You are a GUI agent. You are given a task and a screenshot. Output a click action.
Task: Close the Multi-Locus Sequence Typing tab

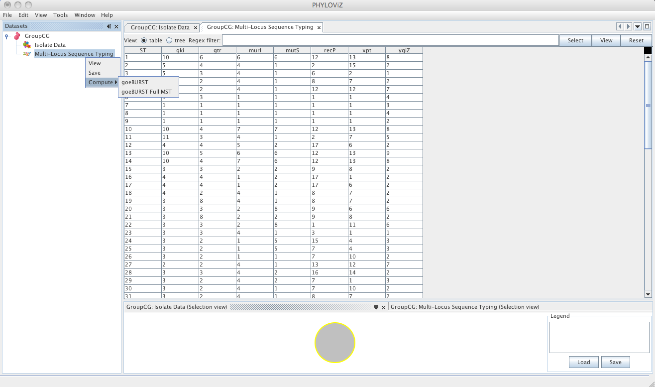(319, 27)
